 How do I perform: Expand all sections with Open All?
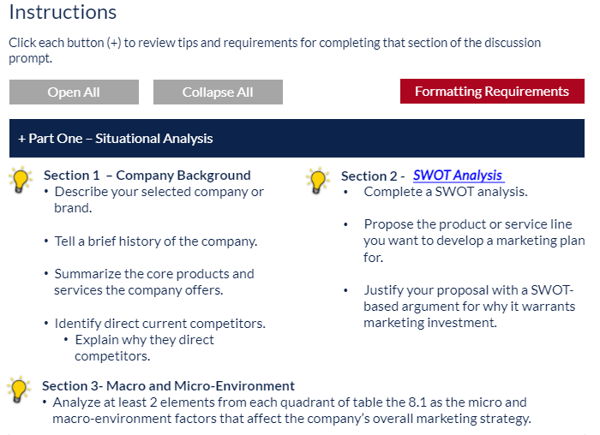coord(74,92)
